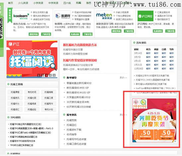Viewport: 182px width, 156px height.
Task: Click the 托福课程 toolbox button
Action: (15, 92)
